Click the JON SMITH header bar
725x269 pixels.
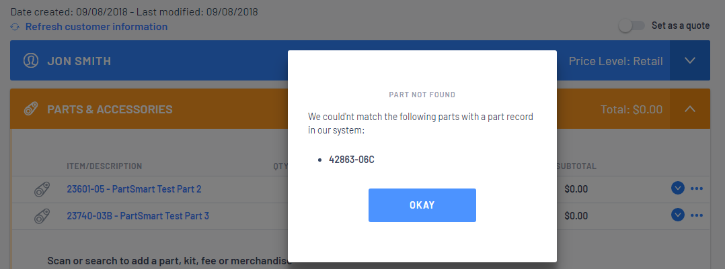[340, 60]
